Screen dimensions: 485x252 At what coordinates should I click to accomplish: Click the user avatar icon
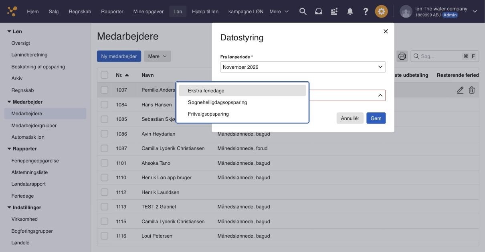406,12
